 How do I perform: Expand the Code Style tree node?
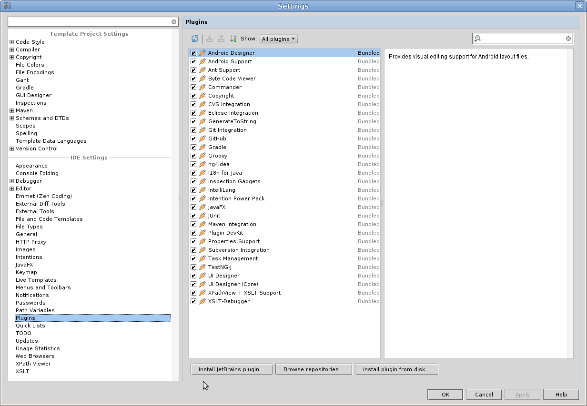point(11,42)
